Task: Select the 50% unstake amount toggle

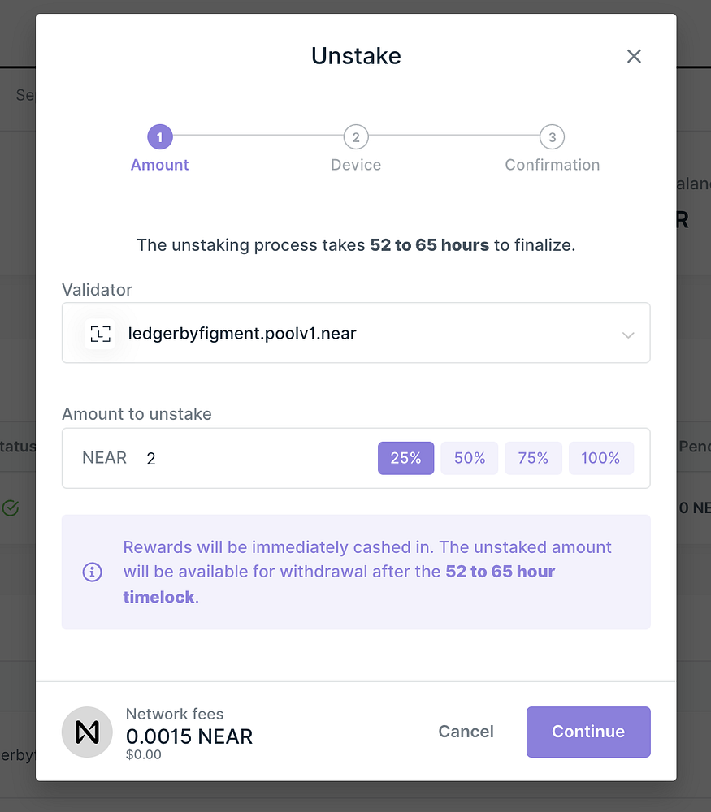Action: pyautogui.click(x=469, y=458)
